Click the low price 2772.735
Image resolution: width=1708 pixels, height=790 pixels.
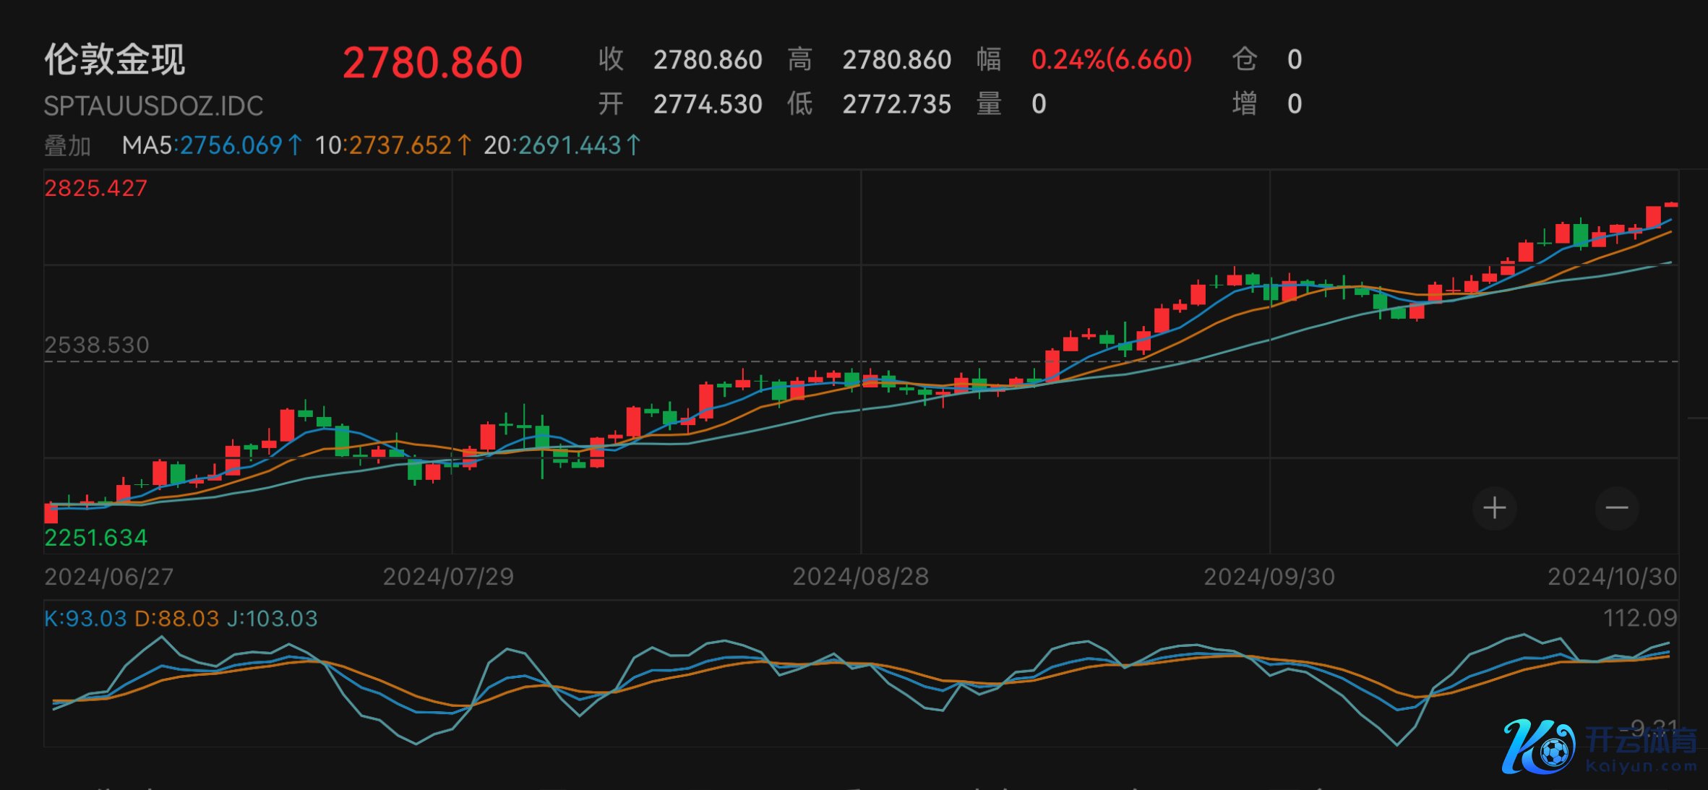[x=896, y=105]
